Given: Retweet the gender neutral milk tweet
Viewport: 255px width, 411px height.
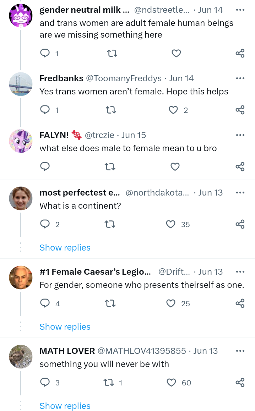Looking at the screenshot, I should [x=112, y=53].
